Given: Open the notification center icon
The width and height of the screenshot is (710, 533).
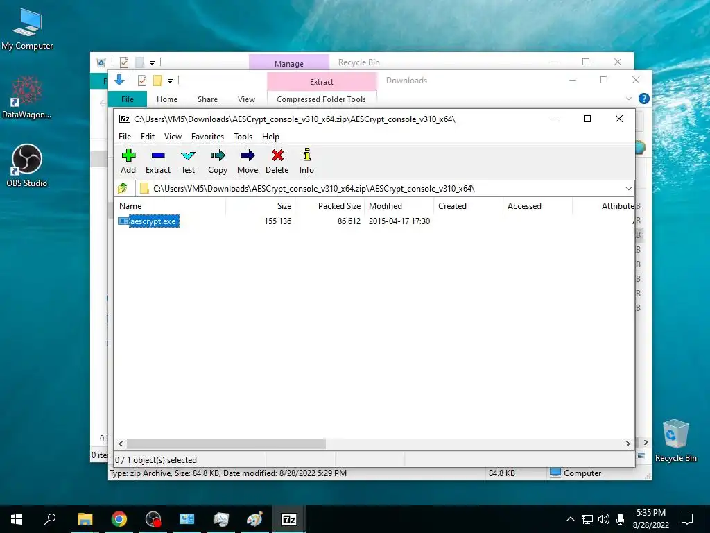Looking at the screenshot, I should point(687,519).
